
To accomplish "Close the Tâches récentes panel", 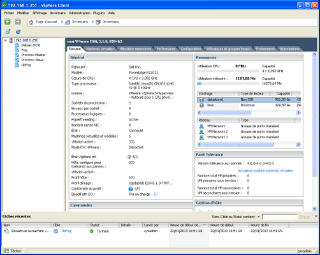I will pyautogui.click(x=316, y=216).
